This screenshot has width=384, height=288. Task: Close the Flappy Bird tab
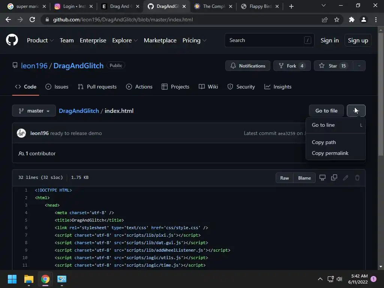coord(277,6)
